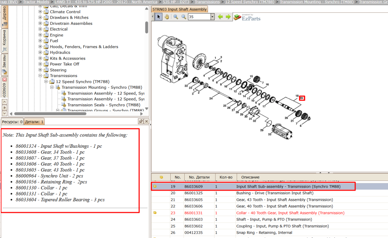388x238 pixels.
Task: Collapse the 12 Speed Synchro (TM788) node
Action: 46,81
